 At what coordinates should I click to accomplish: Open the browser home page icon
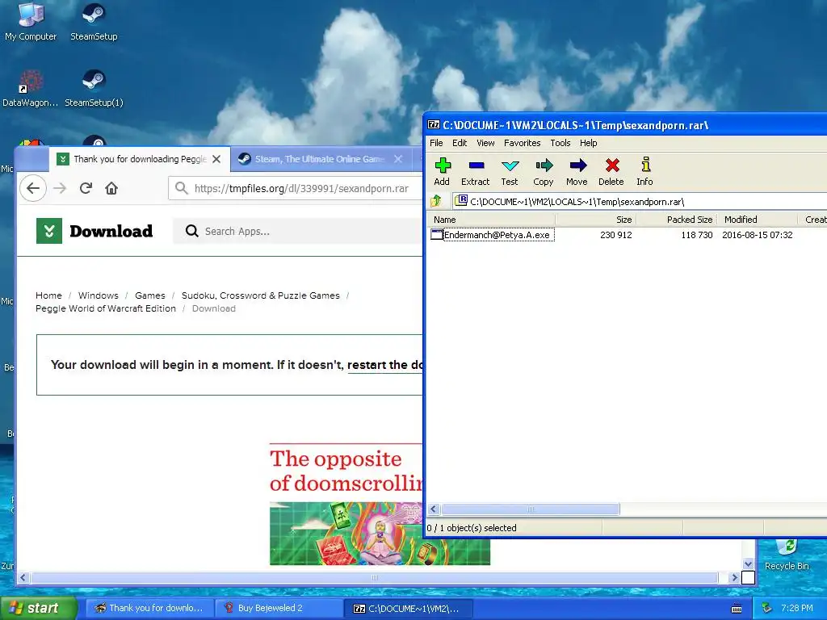(111, 188)
